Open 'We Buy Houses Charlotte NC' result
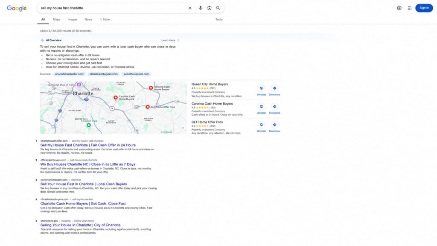Screen dimensions: 437x246 [88, 164]
